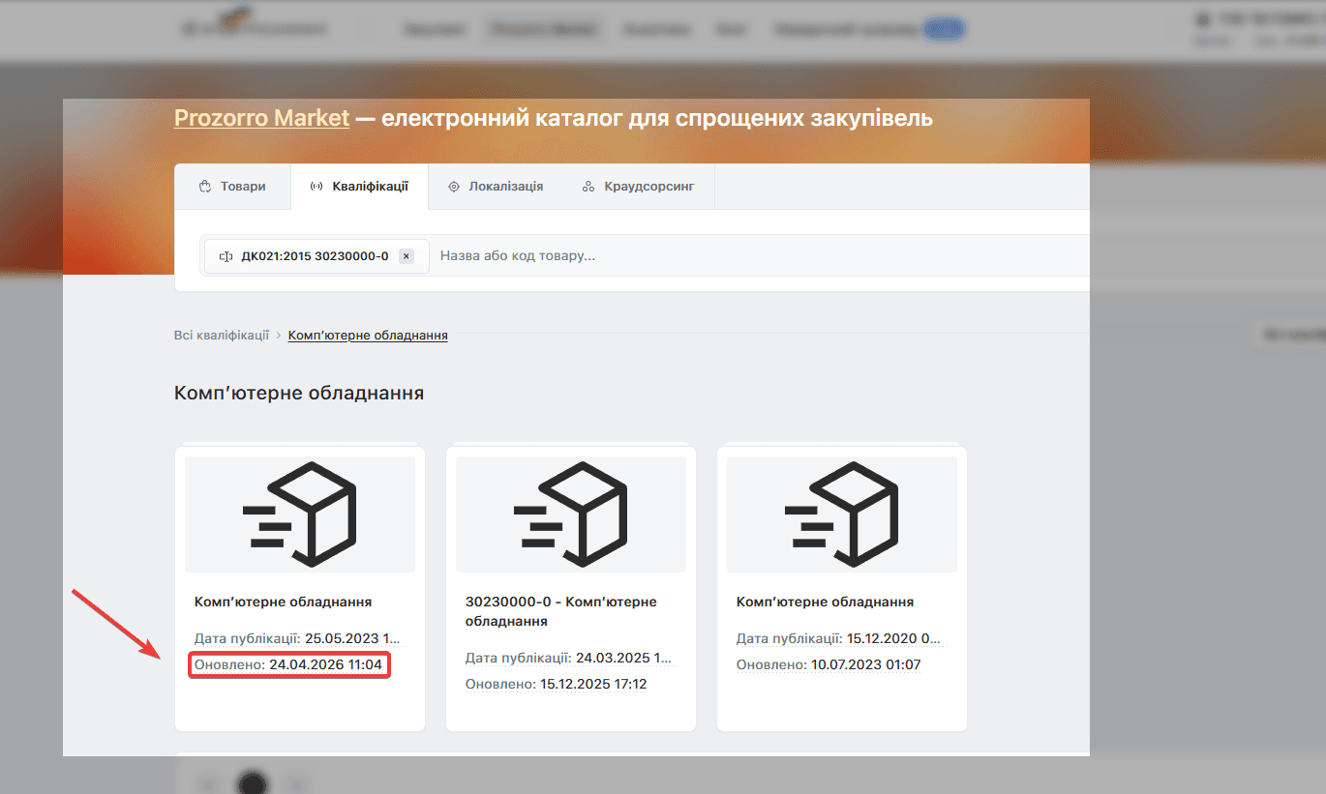Open card published 25.05.2023 by its title
The height and width of the screenshot is (794, 1326).
284,602
